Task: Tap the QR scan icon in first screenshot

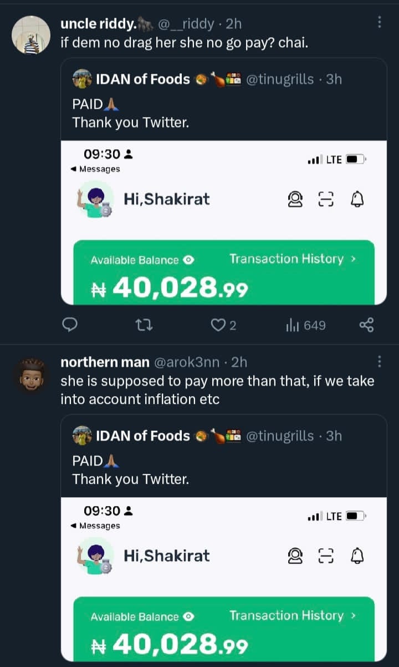Action: [326, 199]
